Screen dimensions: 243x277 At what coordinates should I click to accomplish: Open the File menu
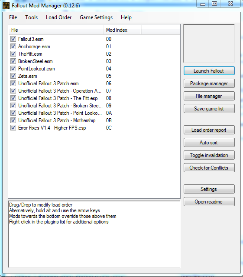[13, 17]
